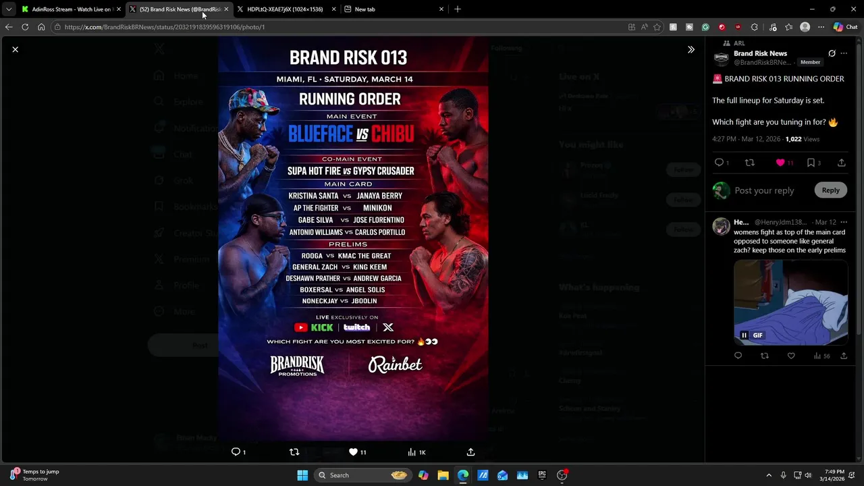Viewport: 864px width, 486px height.
Task: Open browser settings and more menu
Action: [x=821, y=27]
